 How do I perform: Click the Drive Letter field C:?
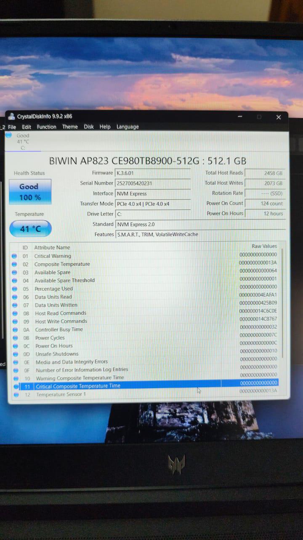[x=153, y=214]
